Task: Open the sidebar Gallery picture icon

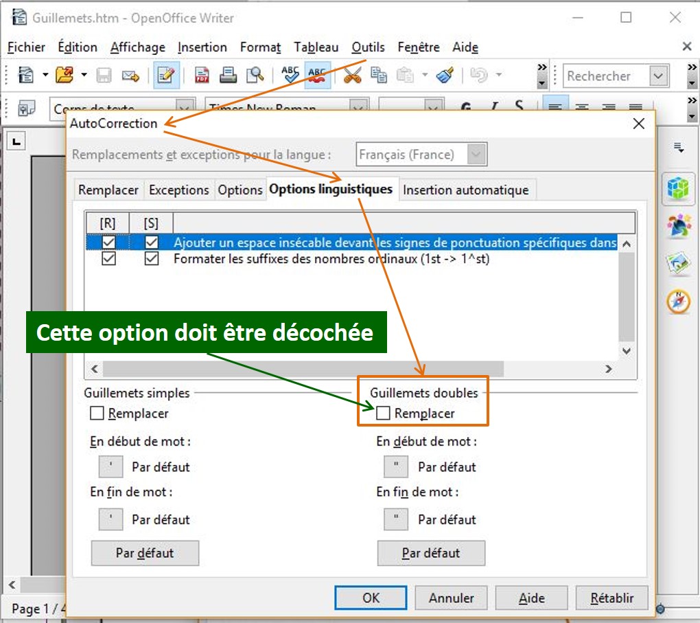Action: tap(678, 264)
